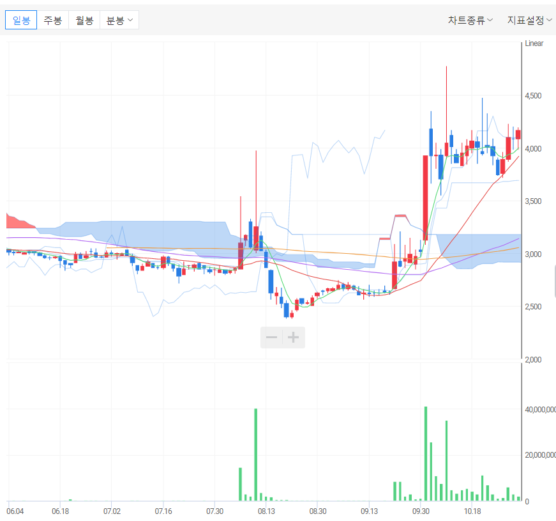The width and height of the screenshot is (556, 521).
Task: Click the tallest green volume bar near 09.30
Action: pyautogui.click(x=426, y=454)
